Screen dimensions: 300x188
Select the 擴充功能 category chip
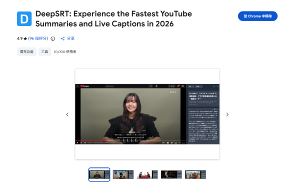point(26,52)
